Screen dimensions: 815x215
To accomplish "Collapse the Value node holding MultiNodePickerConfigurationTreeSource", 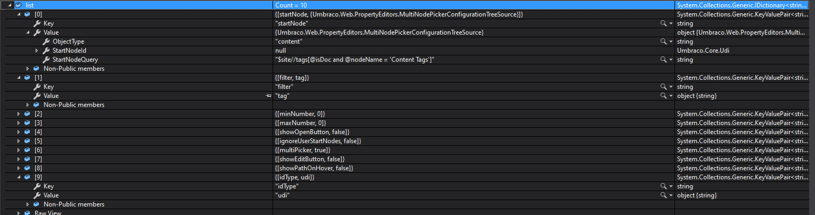I will pos(28,32).
